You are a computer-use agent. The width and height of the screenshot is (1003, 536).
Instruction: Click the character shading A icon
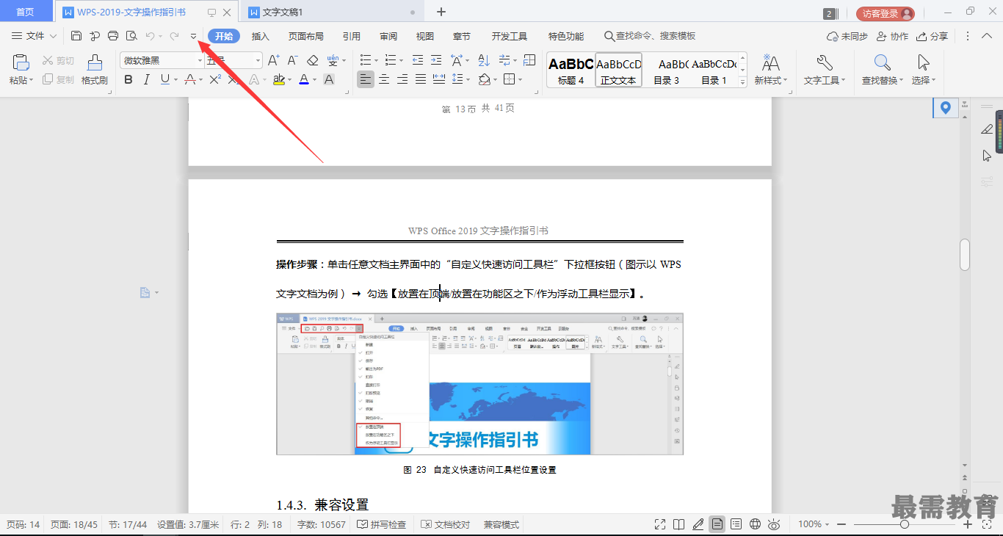(329, 79)
